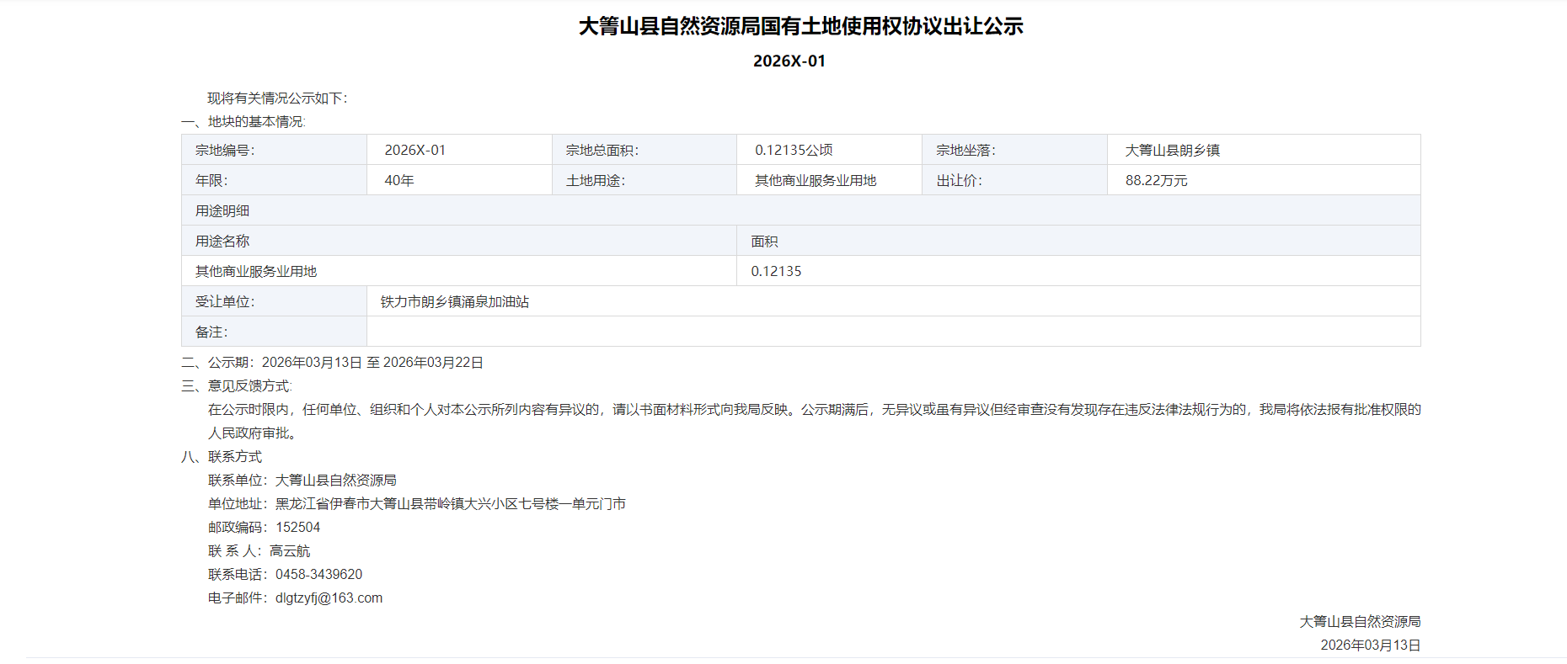Image resolution: width=1567 pixels, height=664 pixels.
Task: Click the empty 备注 value cell
Action: click(893, 332)
